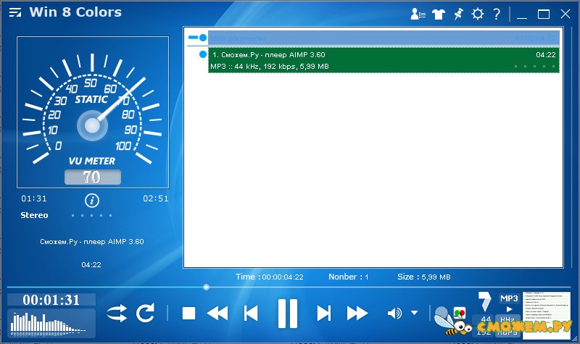The width and height of the screenshot is (580, 344).
Task: Click the Stereo channel label
Action: point(34,215)
